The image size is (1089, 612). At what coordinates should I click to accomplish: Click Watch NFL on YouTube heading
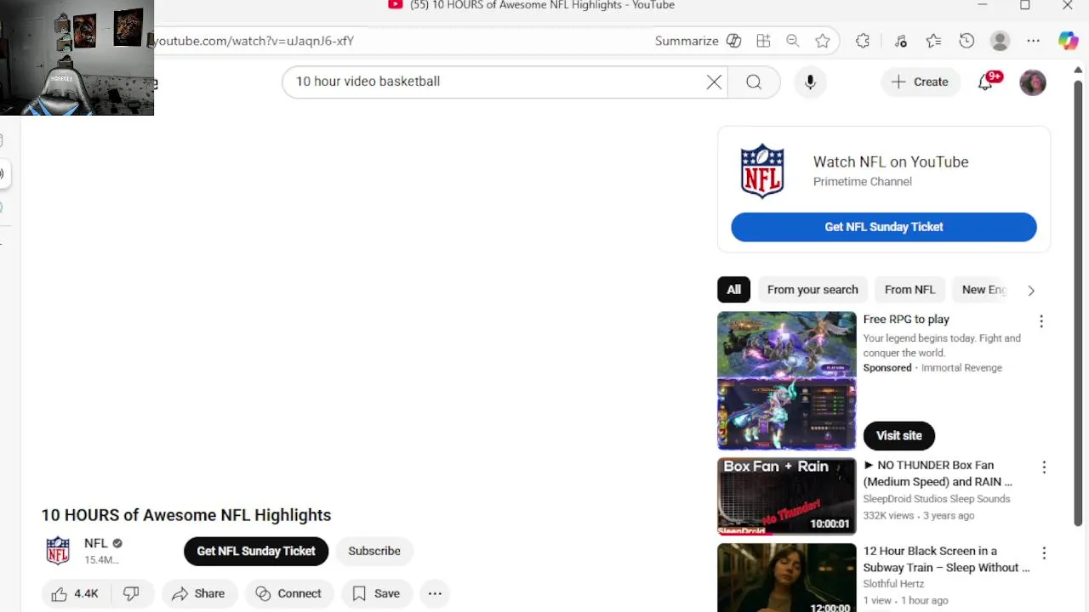pyautogui.click(x=891, y=161)
